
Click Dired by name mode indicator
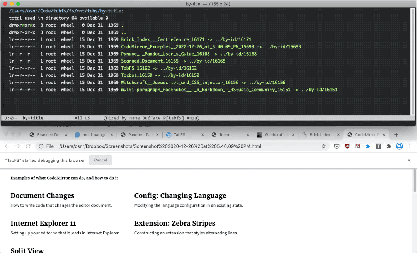(121, 118)
